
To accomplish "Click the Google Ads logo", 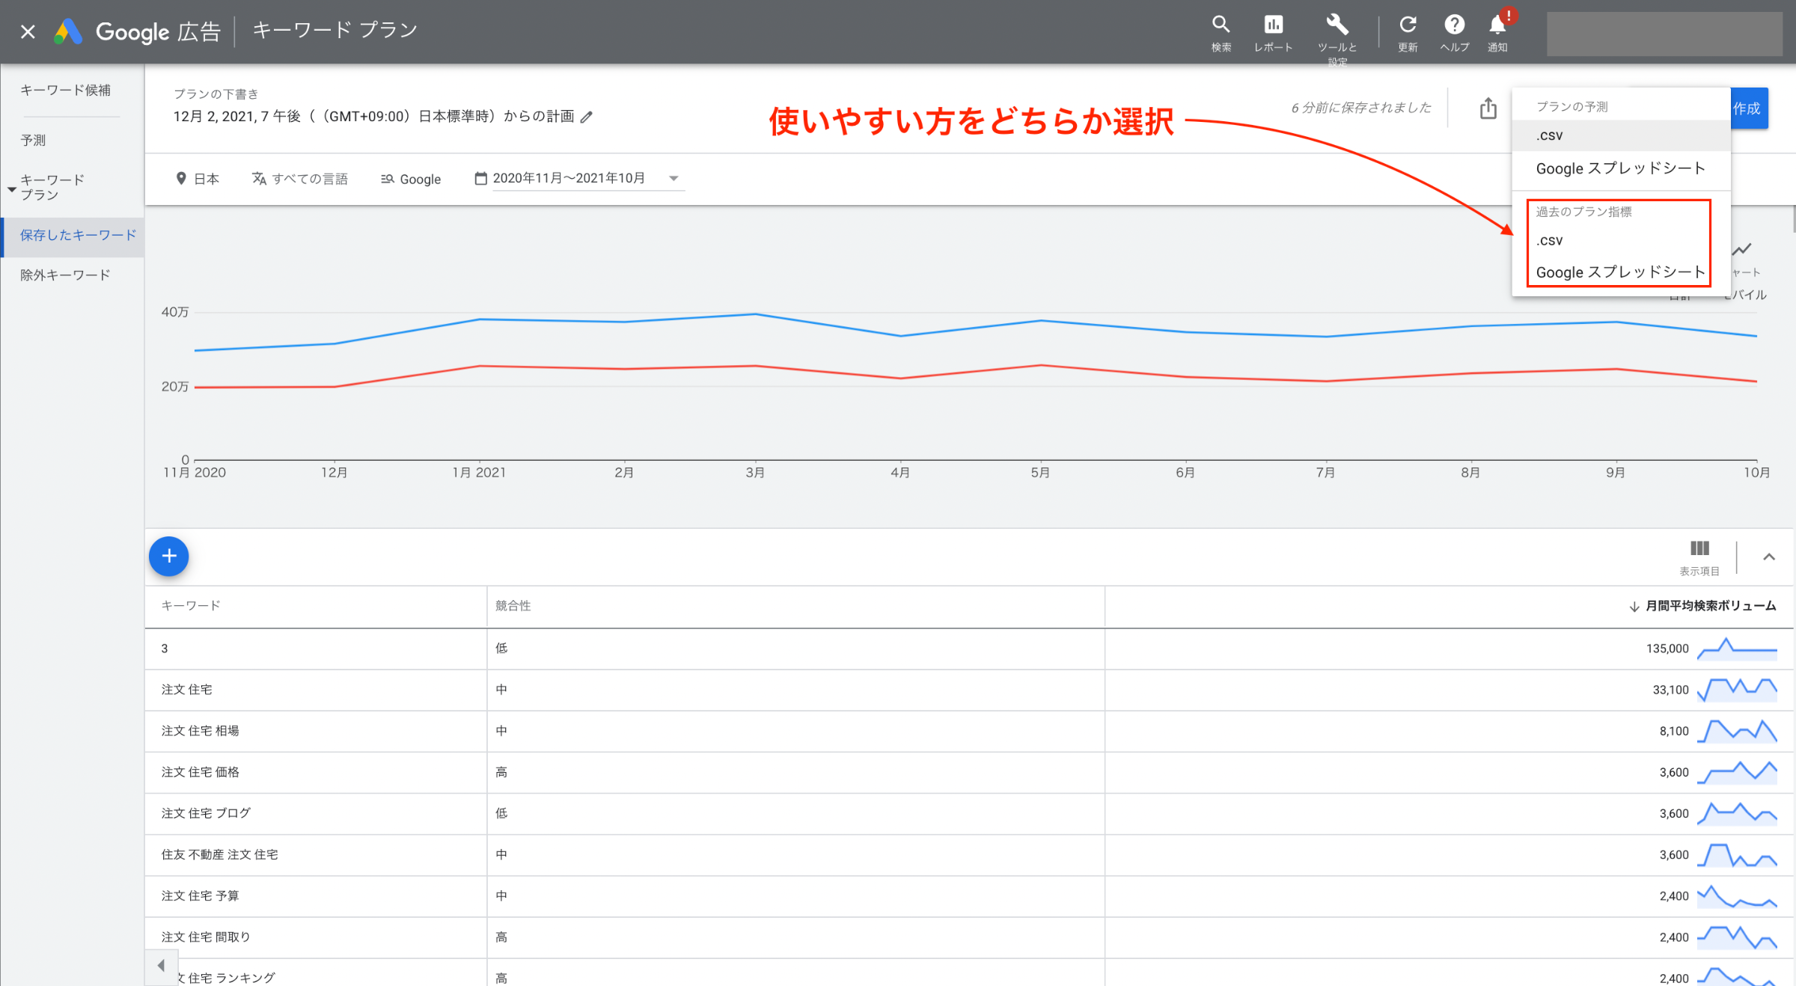I will [67, 31].
